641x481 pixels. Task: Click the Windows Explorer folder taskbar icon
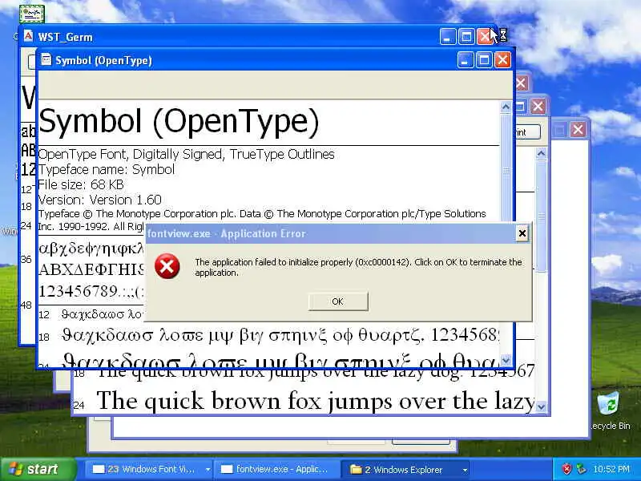click(x=356, y=469)
